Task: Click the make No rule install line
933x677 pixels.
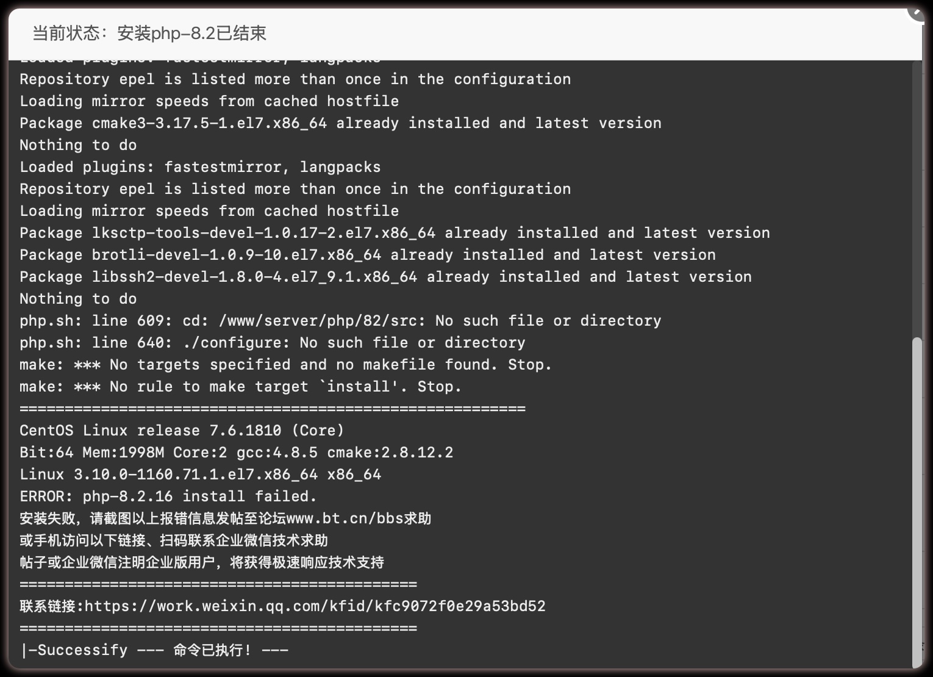Action: [x=240, y=387]
